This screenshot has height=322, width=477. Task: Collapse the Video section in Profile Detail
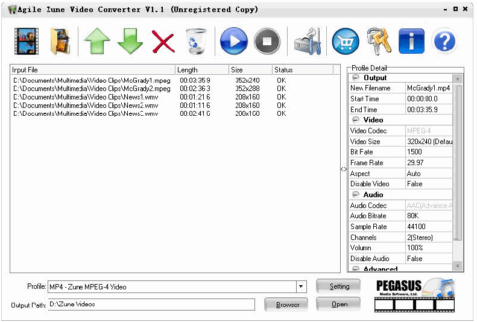(x=355, y=120)
